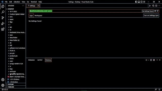
Task: Open the Go menu
Action: (28, 2)
